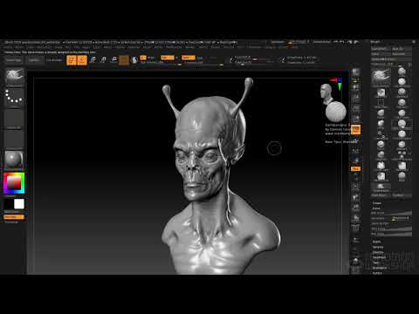The width and height of the screenshot is (419, 314).
Task: Toggle the orange Draw mode button
Action: 82,60
